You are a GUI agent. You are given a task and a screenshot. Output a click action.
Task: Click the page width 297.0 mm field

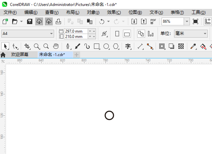click(76, 31)
